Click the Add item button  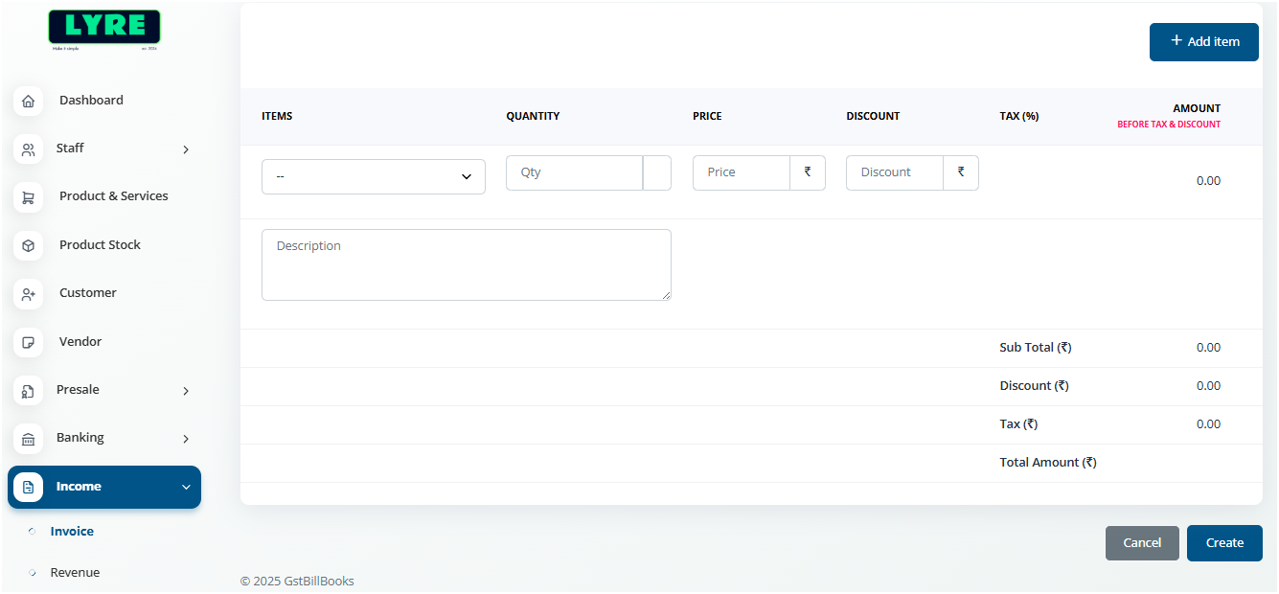[x=1203, y=41]
